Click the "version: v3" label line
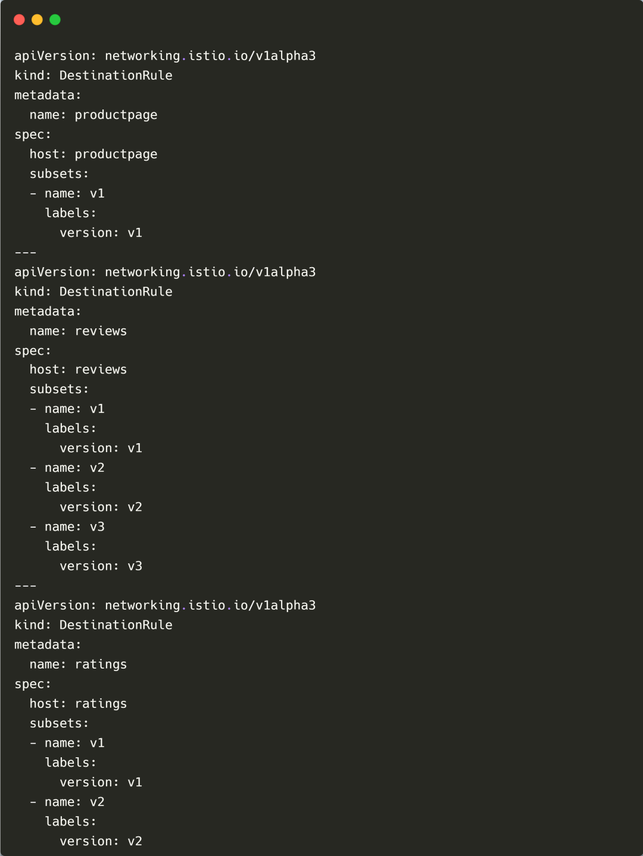 [x=101, y=566]
